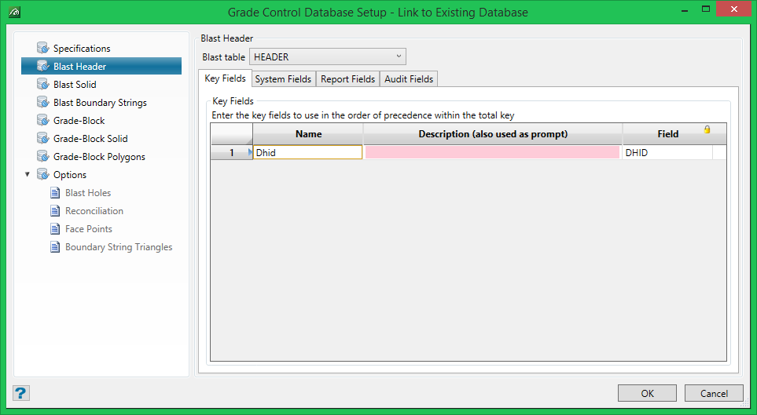
Task: Select Specifications in the setup tree
Action: (x=82, y=48)
